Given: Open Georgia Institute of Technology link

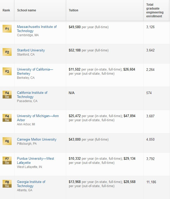Looking at the screenshot, I should pos(31,184).
